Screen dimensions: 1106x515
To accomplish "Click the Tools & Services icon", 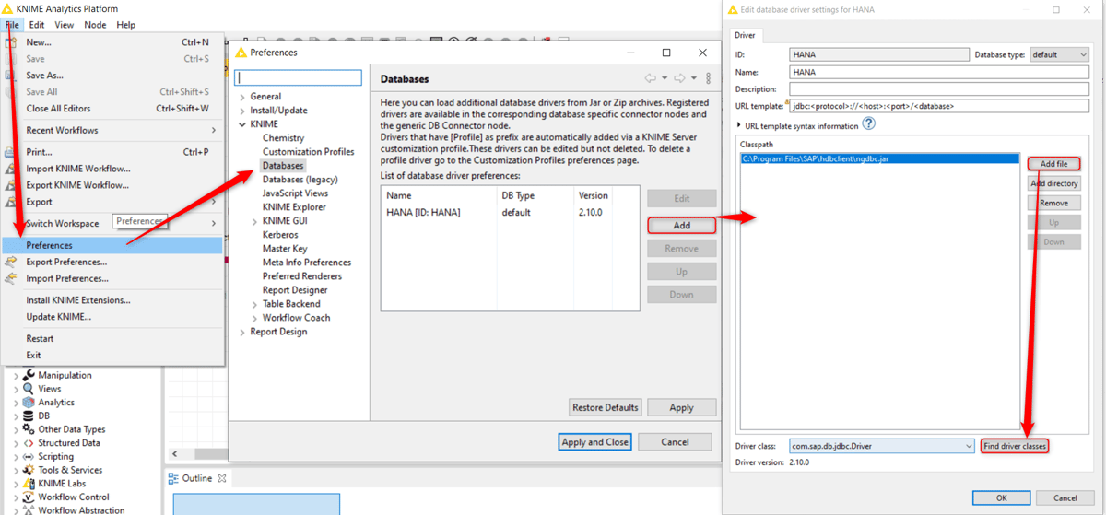I will (29, 470).
